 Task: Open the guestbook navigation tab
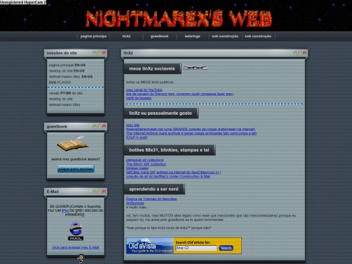click(160, 37)
